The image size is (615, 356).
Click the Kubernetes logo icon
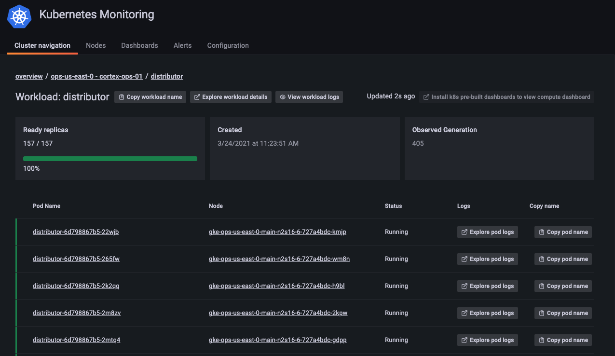(19, 16)
